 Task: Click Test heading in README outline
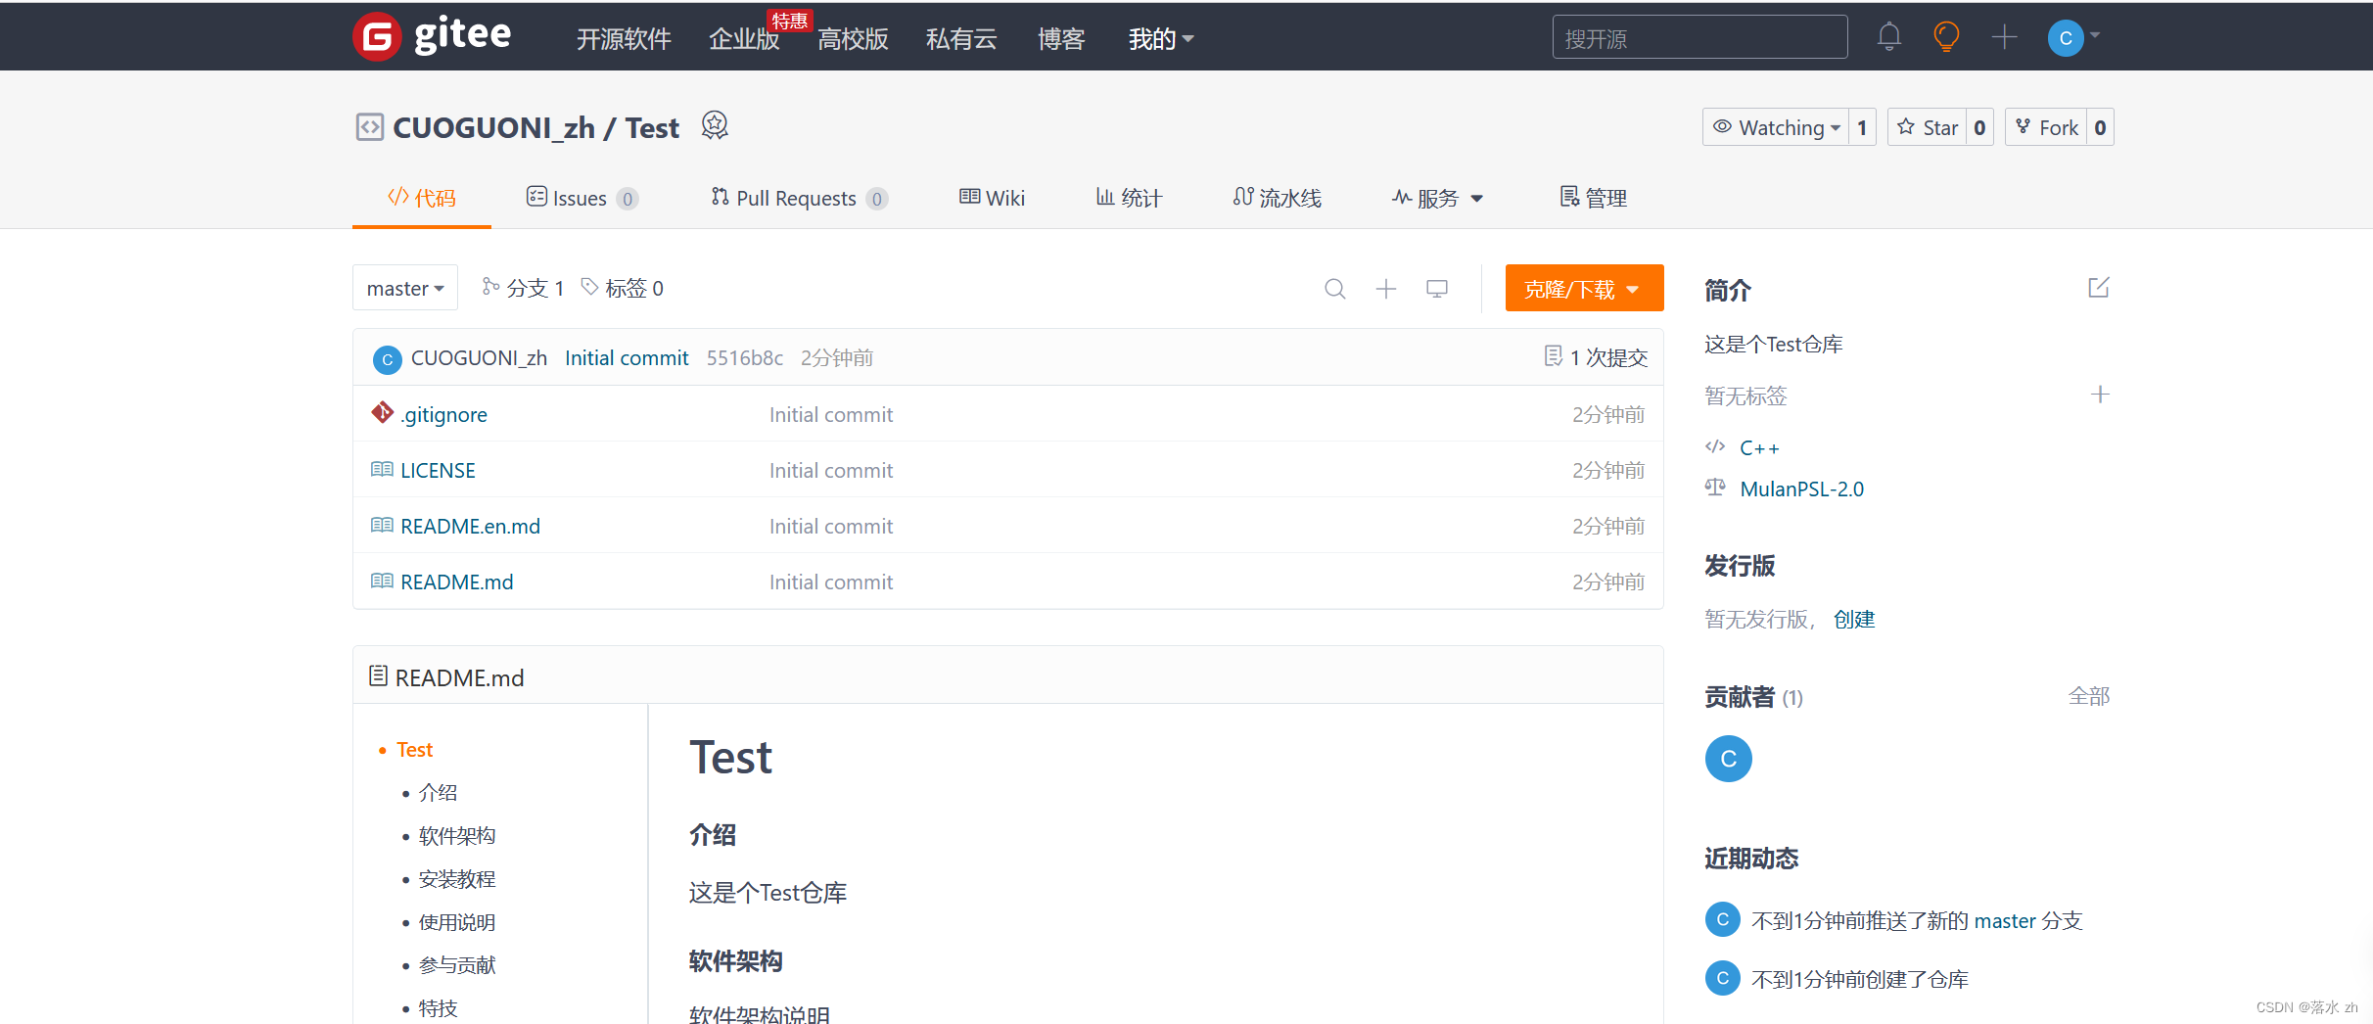(414, 750)
